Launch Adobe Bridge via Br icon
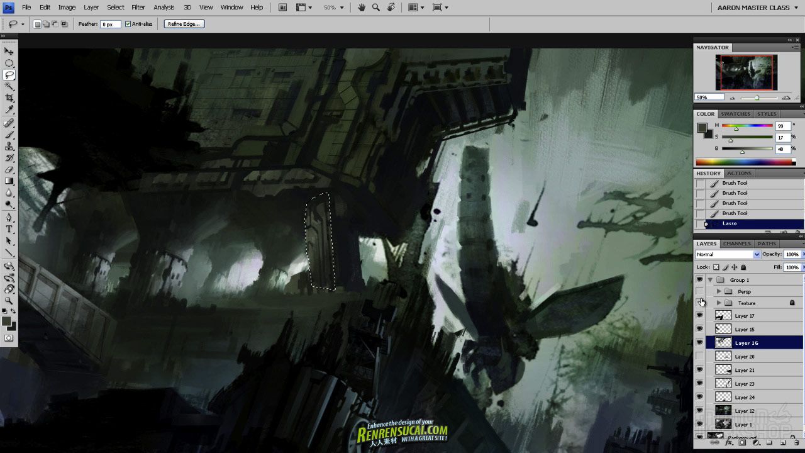 click(x=283, y=8)
